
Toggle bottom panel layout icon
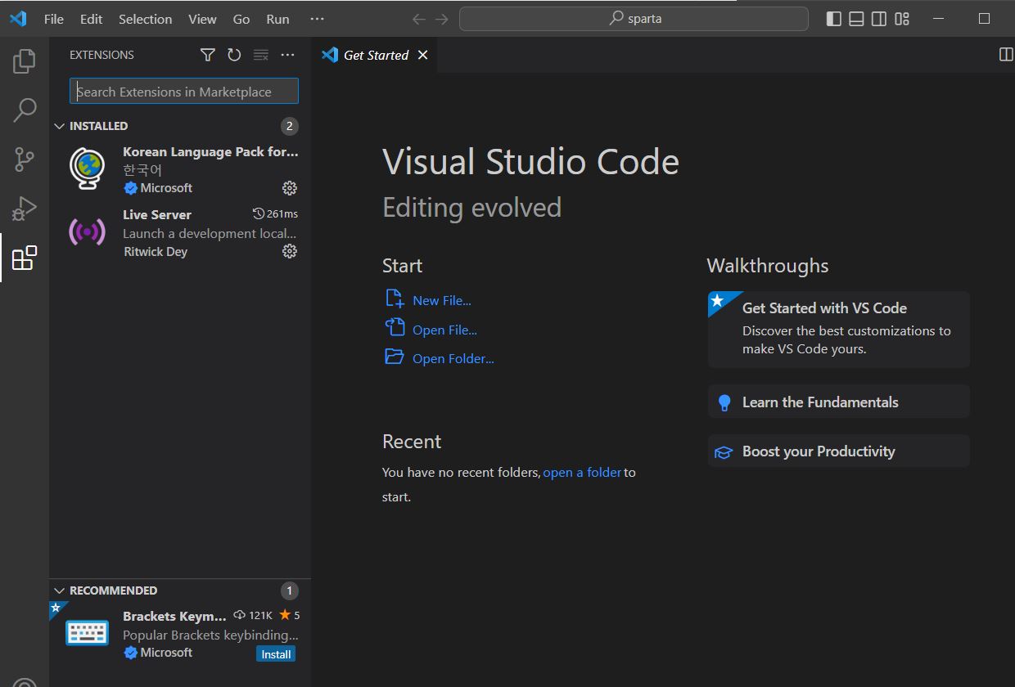[x=856, y=19]
